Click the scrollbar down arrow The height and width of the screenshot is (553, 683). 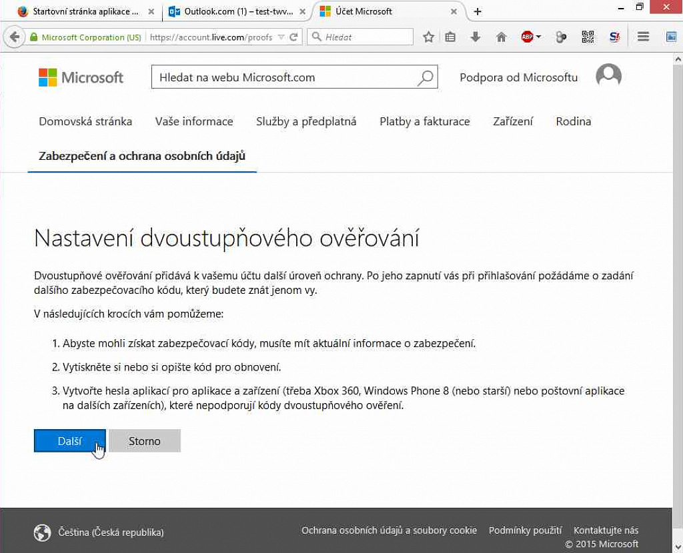click(678, 546)
